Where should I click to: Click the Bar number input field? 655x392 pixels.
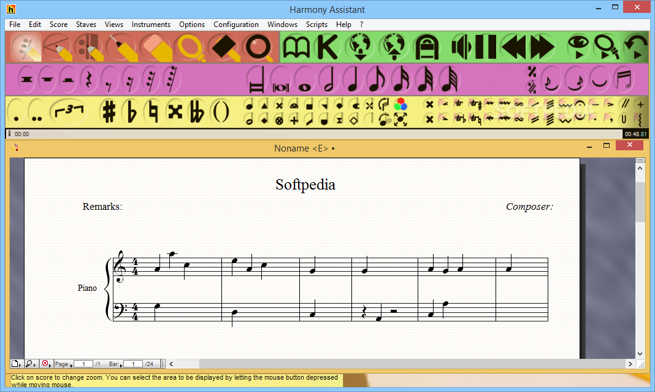(133, 364)
